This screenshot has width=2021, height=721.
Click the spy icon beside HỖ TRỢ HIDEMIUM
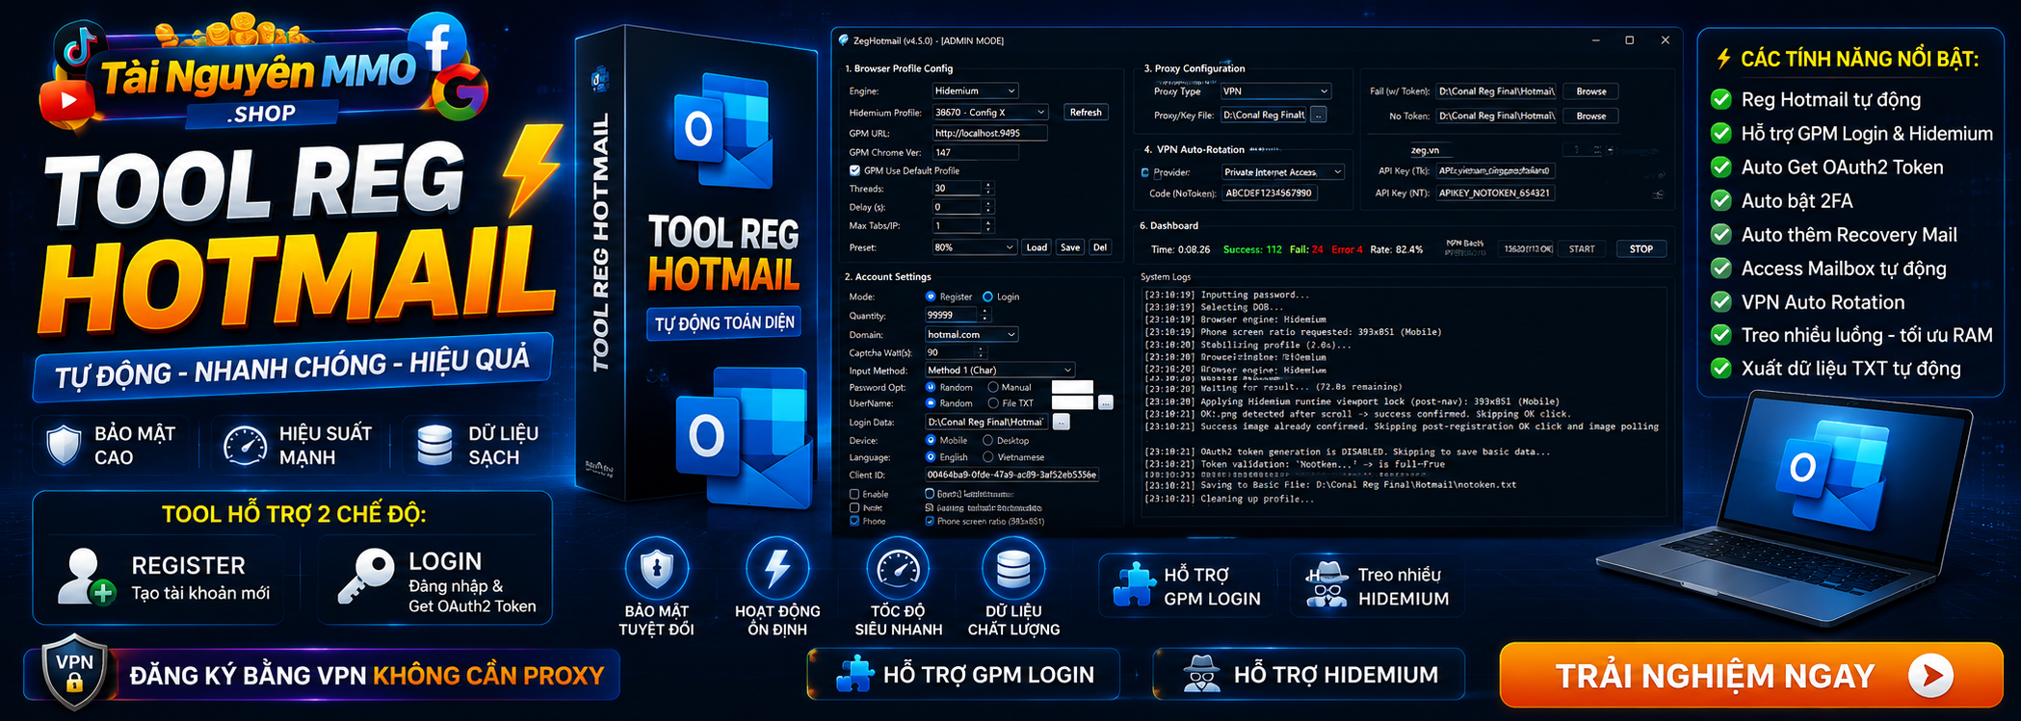pyautogui.click(x=1201, y=675)
